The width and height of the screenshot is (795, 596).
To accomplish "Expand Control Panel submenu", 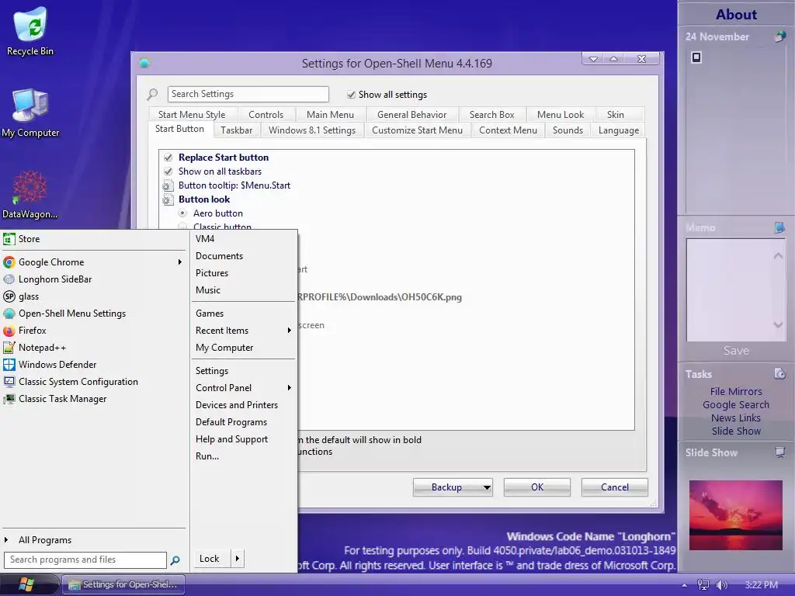I will (289, 388).
